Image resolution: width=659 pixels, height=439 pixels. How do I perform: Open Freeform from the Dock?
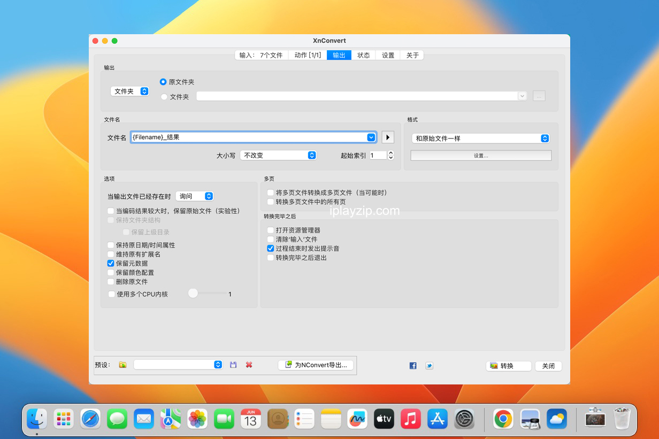[357, 419]
